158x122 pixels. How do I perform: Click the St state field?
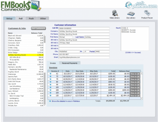click(x=86, y=52)
